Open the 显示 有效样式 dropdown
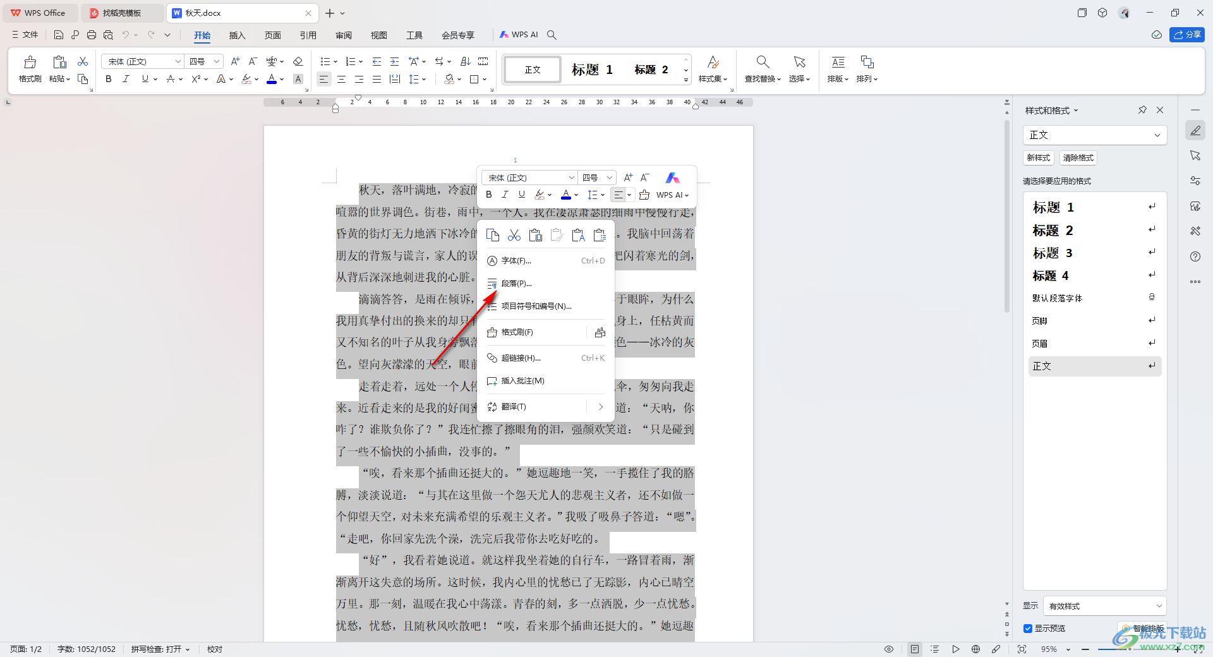This screenshot has height=657, width=1213. tap(1105, 606)
